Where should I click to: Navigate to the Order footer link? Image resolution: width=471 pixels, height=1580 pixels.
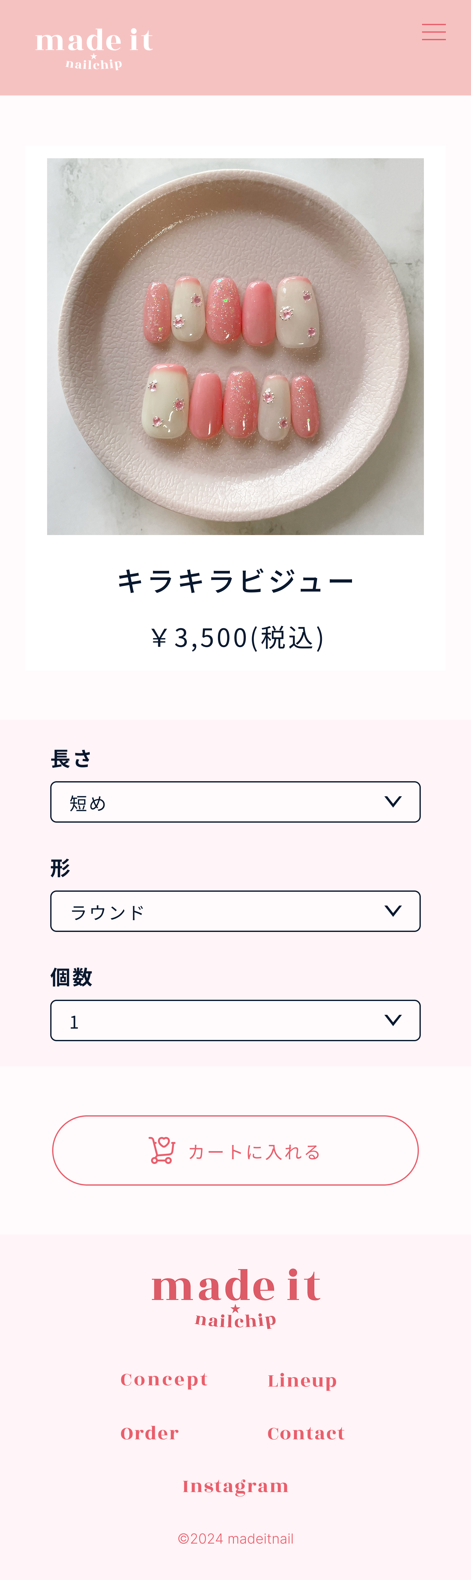[x=150, y=1433]
